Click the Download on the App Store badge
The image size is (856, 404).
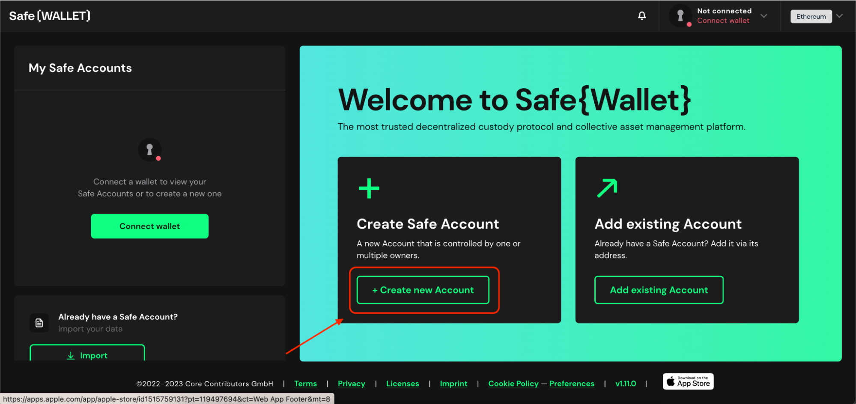(688, 381)
